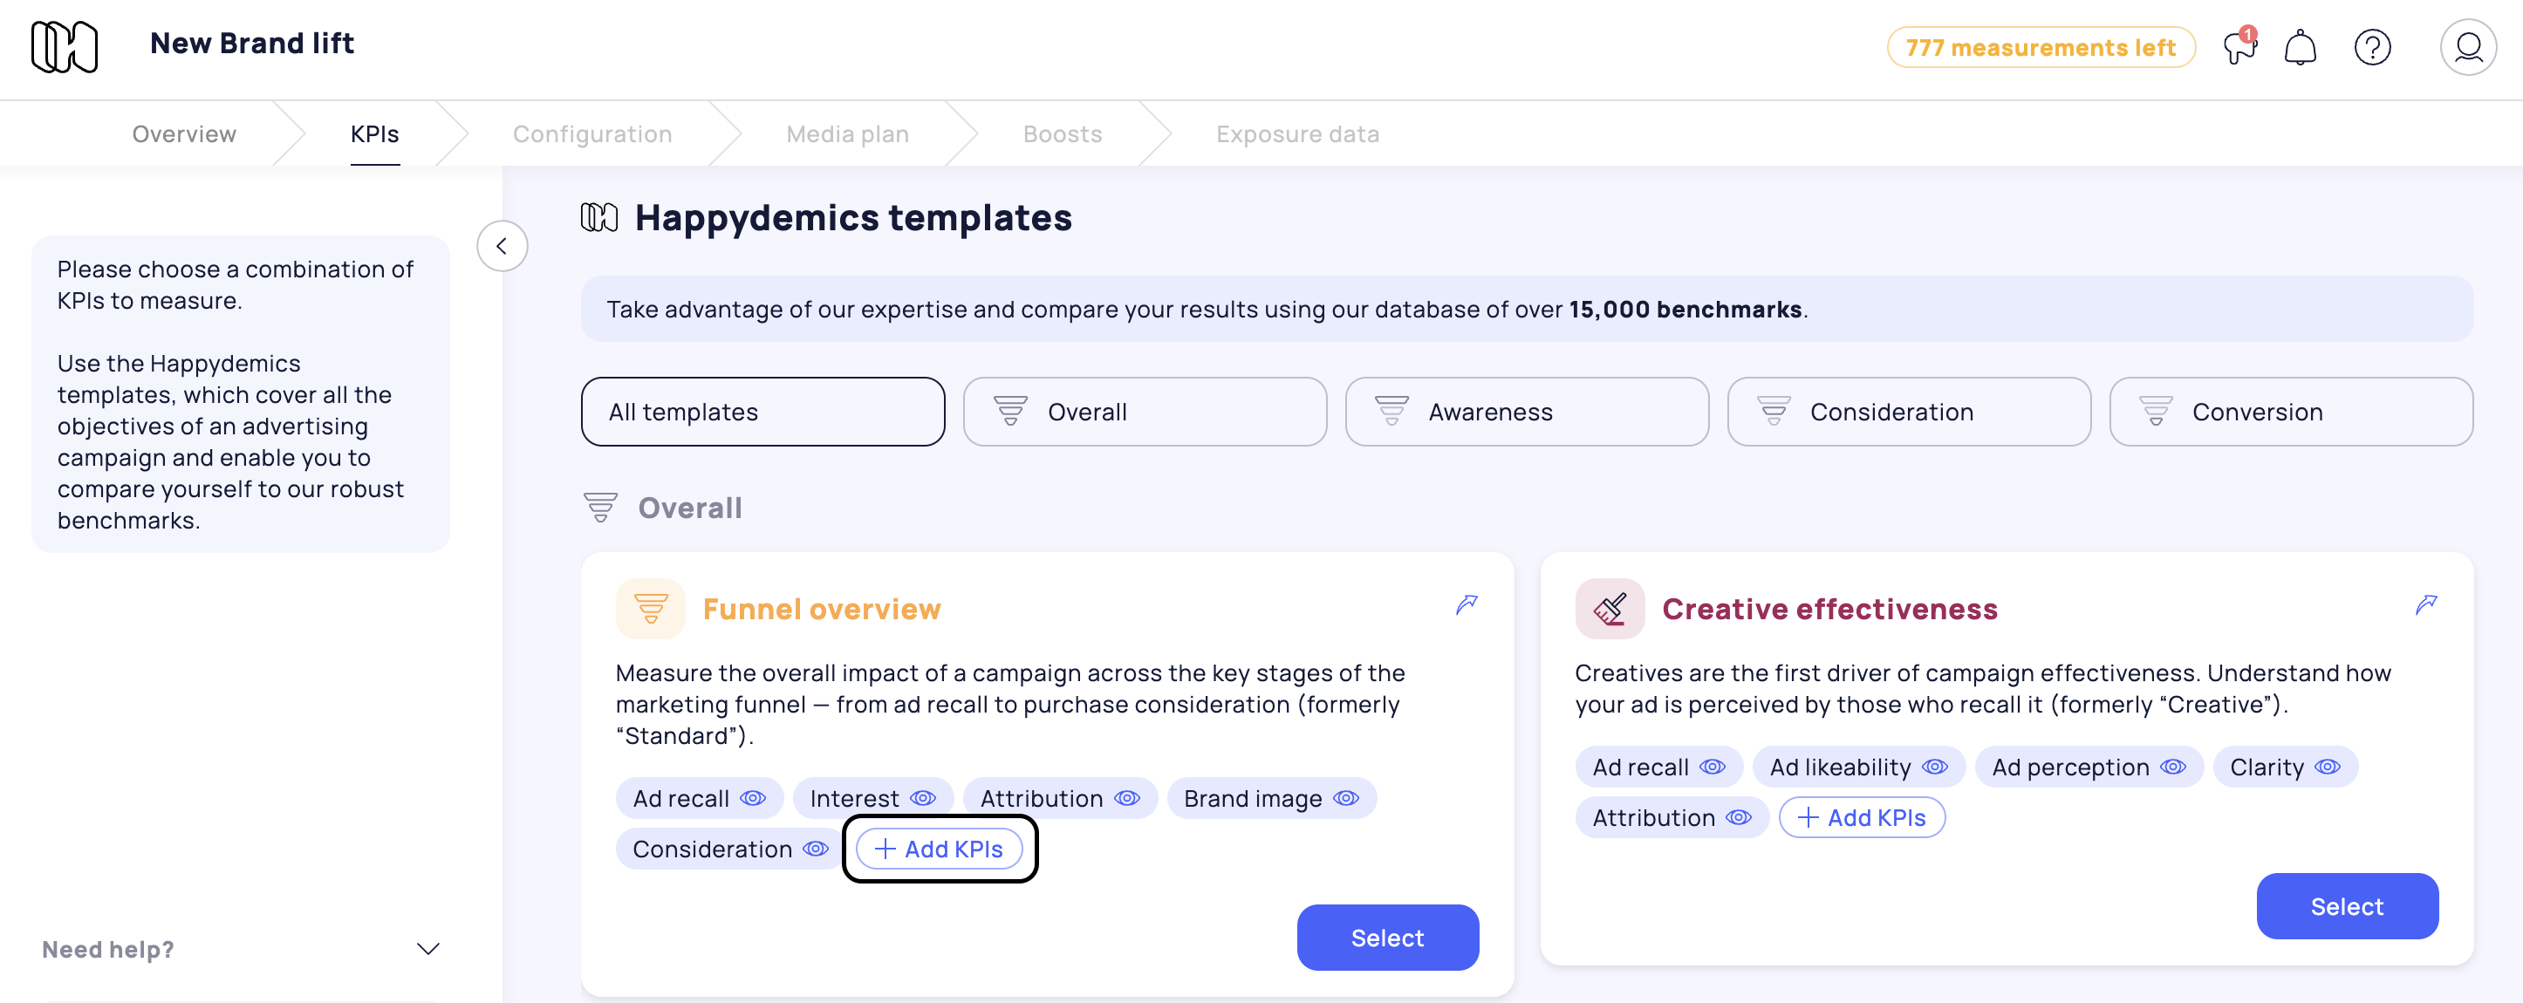Toggle the eye icon on Brand image KPI
The height and width of the screenshot is (1003, 2523).
pyautogui.click(x=1347, y=798)
